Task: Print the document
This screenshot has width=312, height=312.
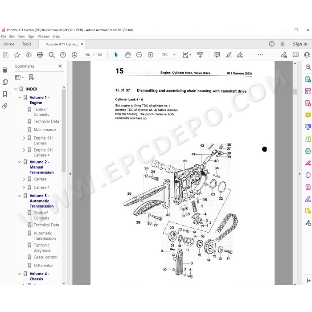Action: coord(40,55)
